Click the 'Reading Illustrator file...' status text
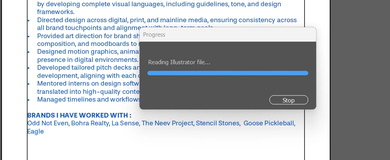390x160 pixels. click(x=179, y=62)
